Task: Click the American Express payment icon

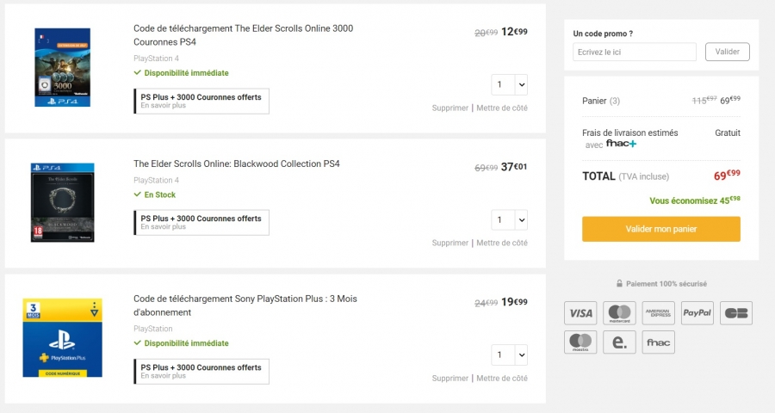Action: click(659, 312)
